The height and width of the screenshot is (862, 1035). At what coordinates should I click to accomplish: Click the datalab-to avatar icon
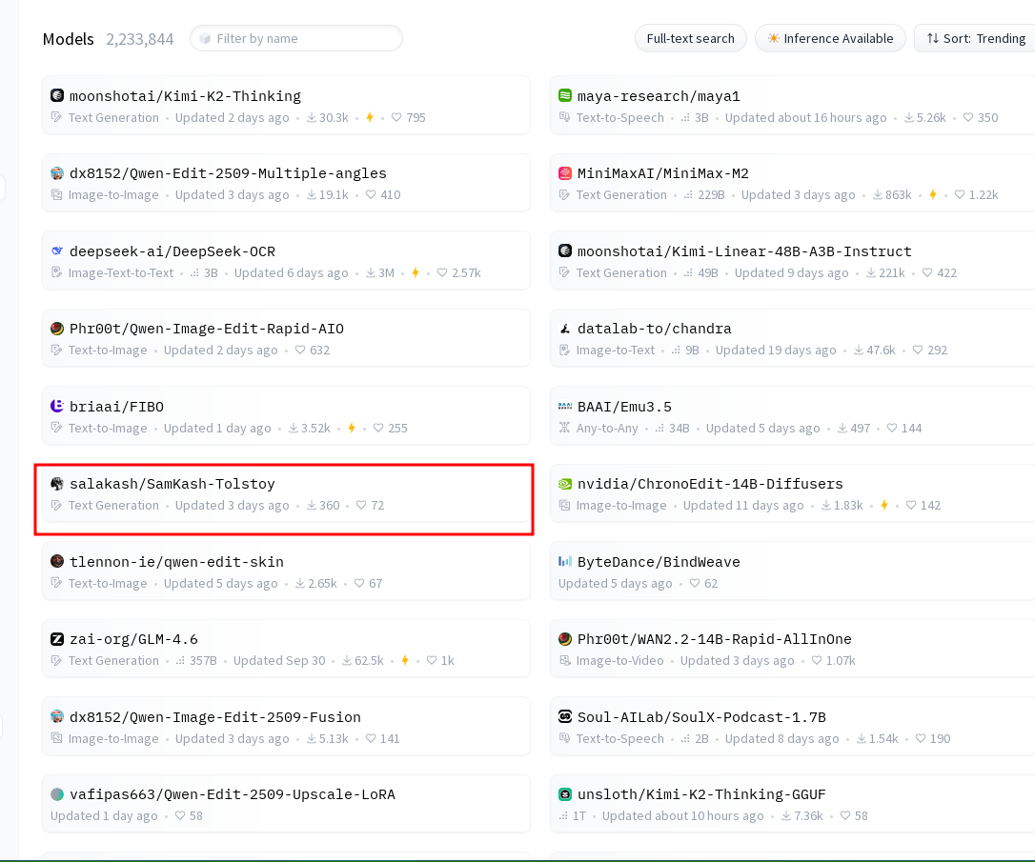click(565, 329)
